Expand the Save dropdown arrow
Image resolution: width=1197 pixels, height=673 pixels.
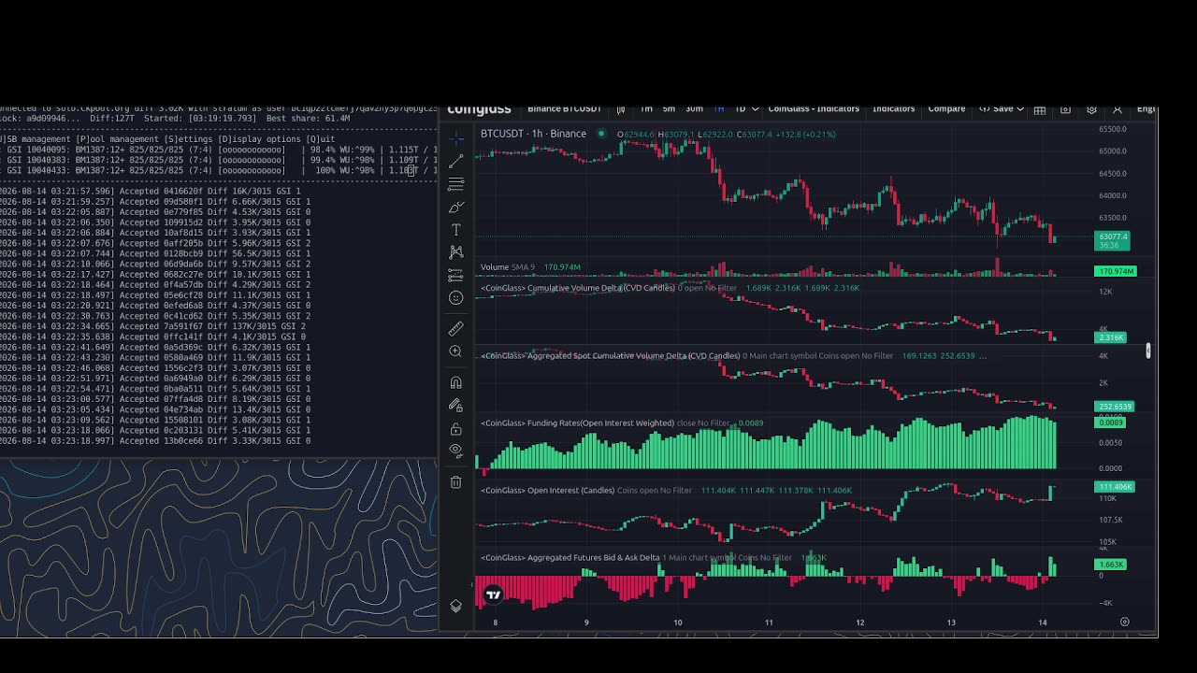coord(1019,109)
